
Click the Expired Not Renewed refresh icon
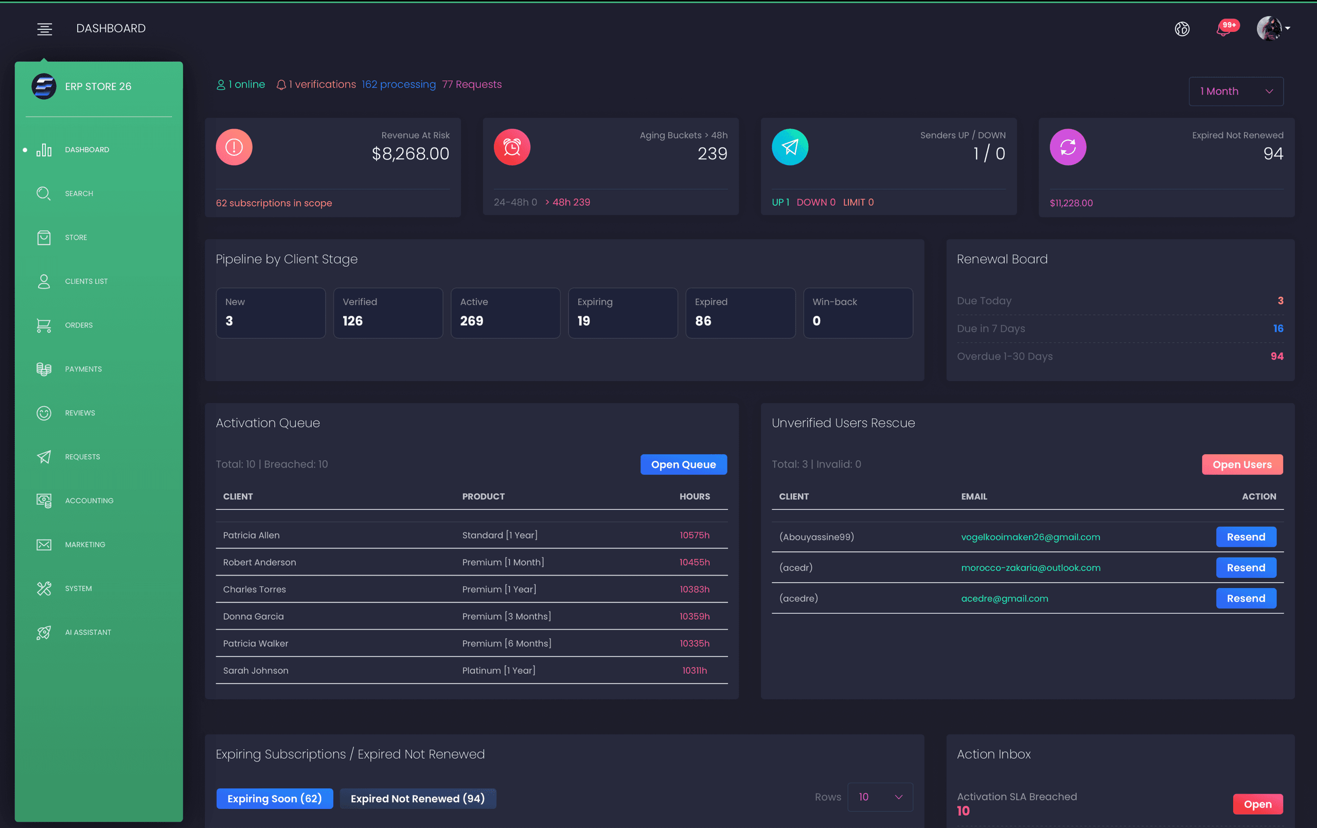pos(1067,147)
